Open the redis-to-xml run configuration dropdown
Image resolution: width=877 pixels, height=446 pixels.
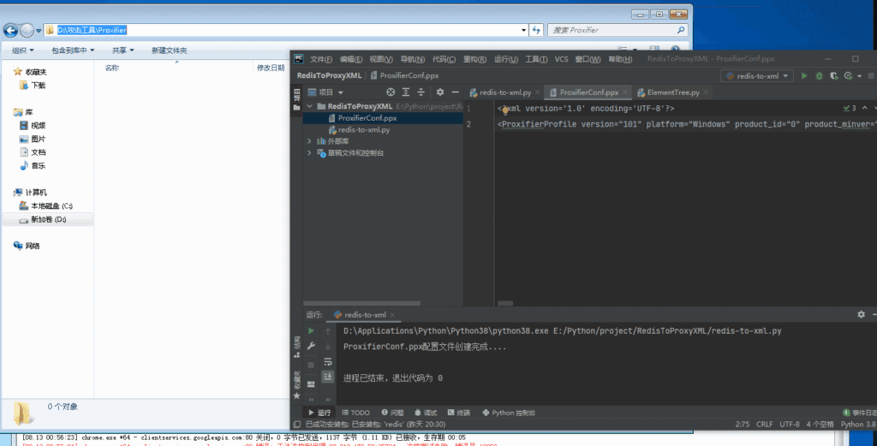[x=757, y=75]
